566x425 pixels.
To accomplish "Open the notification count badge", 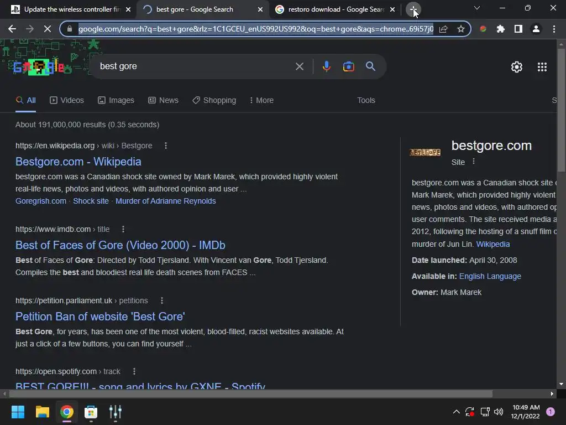I will [x=551, y=412].
